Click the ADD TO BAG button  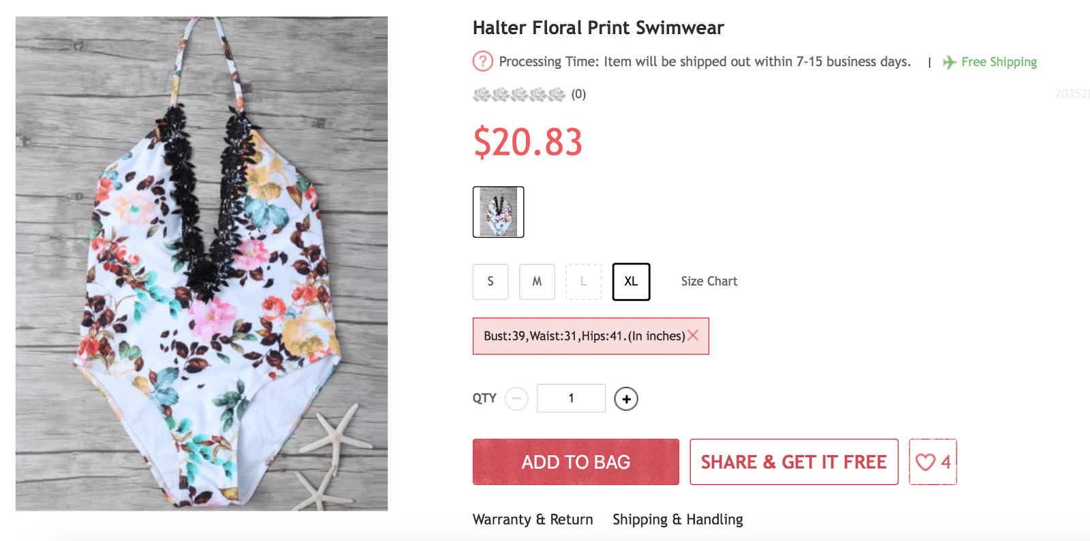(x=576, y=462)
